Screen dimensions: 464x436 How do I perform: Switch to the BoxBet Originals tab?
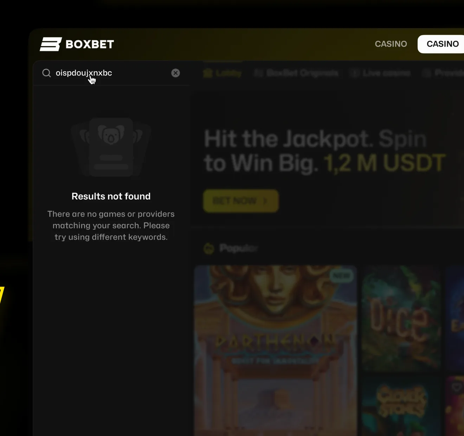296,73
